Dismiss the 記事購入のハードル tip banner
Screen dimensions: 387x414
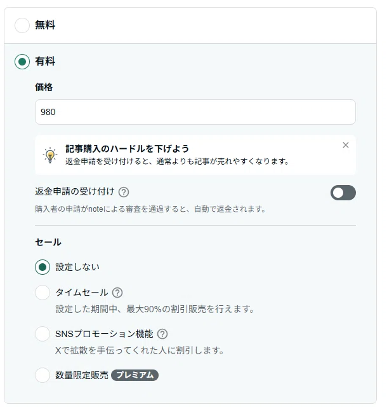click(x=346, y=145)
